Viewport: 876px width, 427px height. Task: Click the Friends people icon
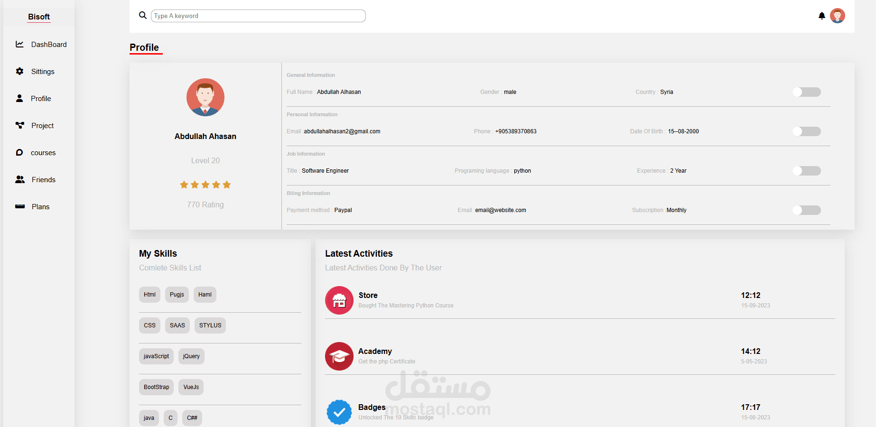pos(20,179)
